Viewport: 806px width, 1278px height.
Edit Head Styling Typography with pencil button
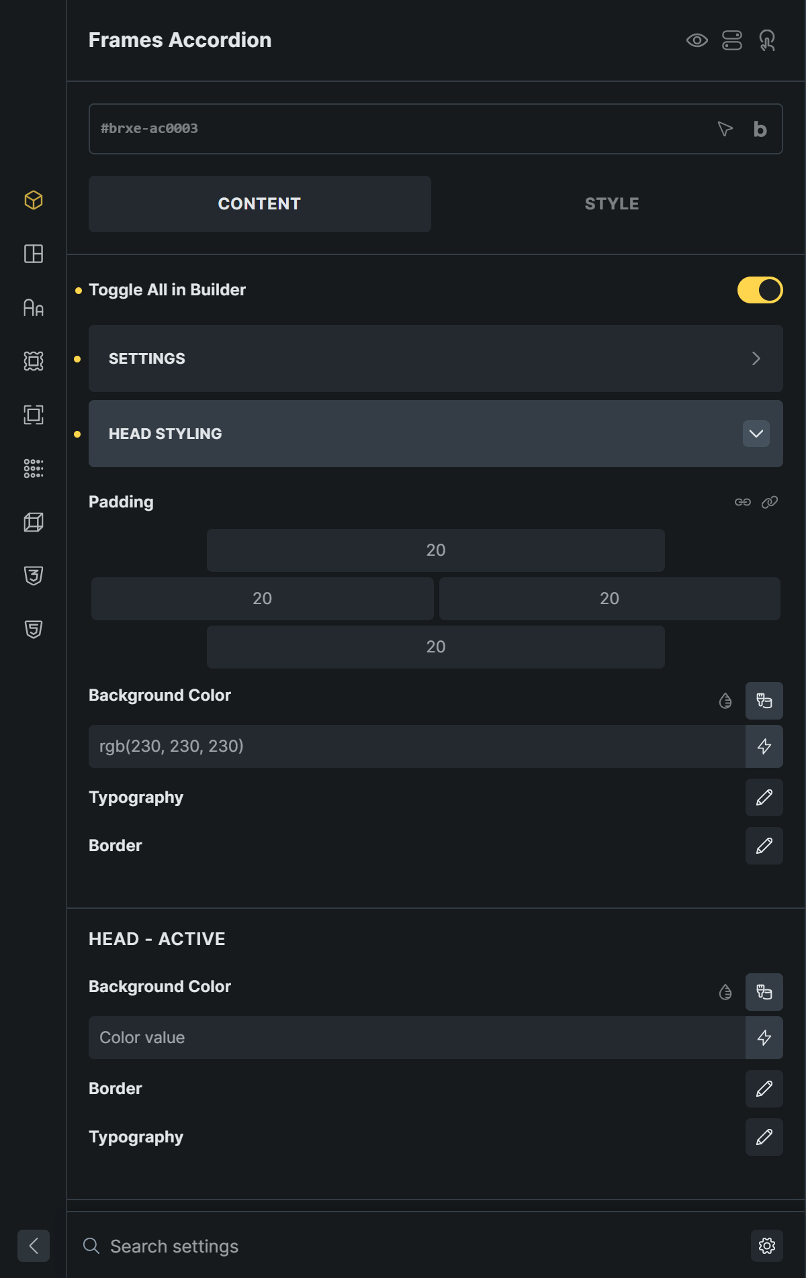click(x=764, y=797)
